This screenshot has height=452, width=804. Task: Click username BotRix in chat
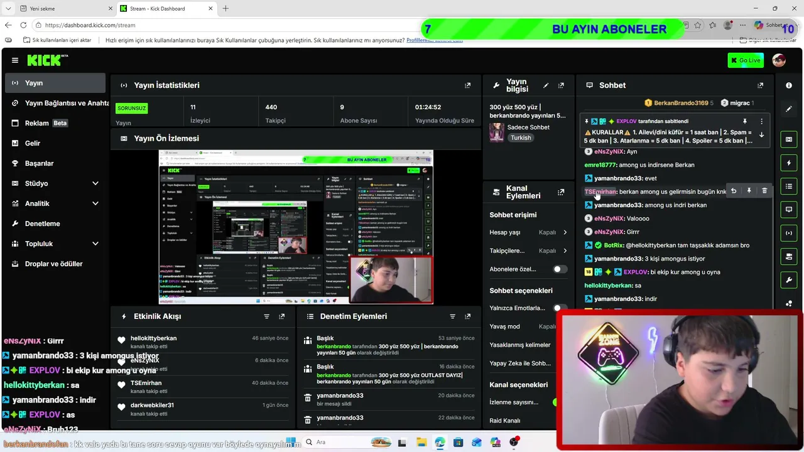(x=613, y=245)
